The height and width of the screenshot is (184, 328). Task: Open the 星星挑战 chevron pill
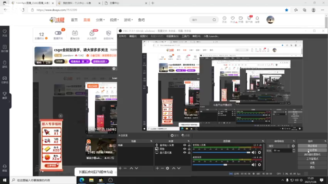click(x=79, y=62)
